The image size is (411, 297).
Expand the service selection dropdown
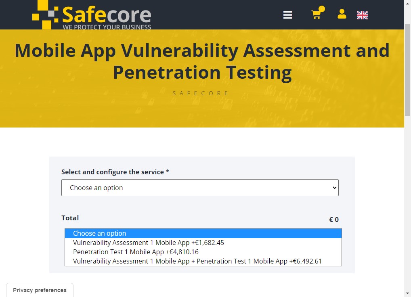point(200,188)
